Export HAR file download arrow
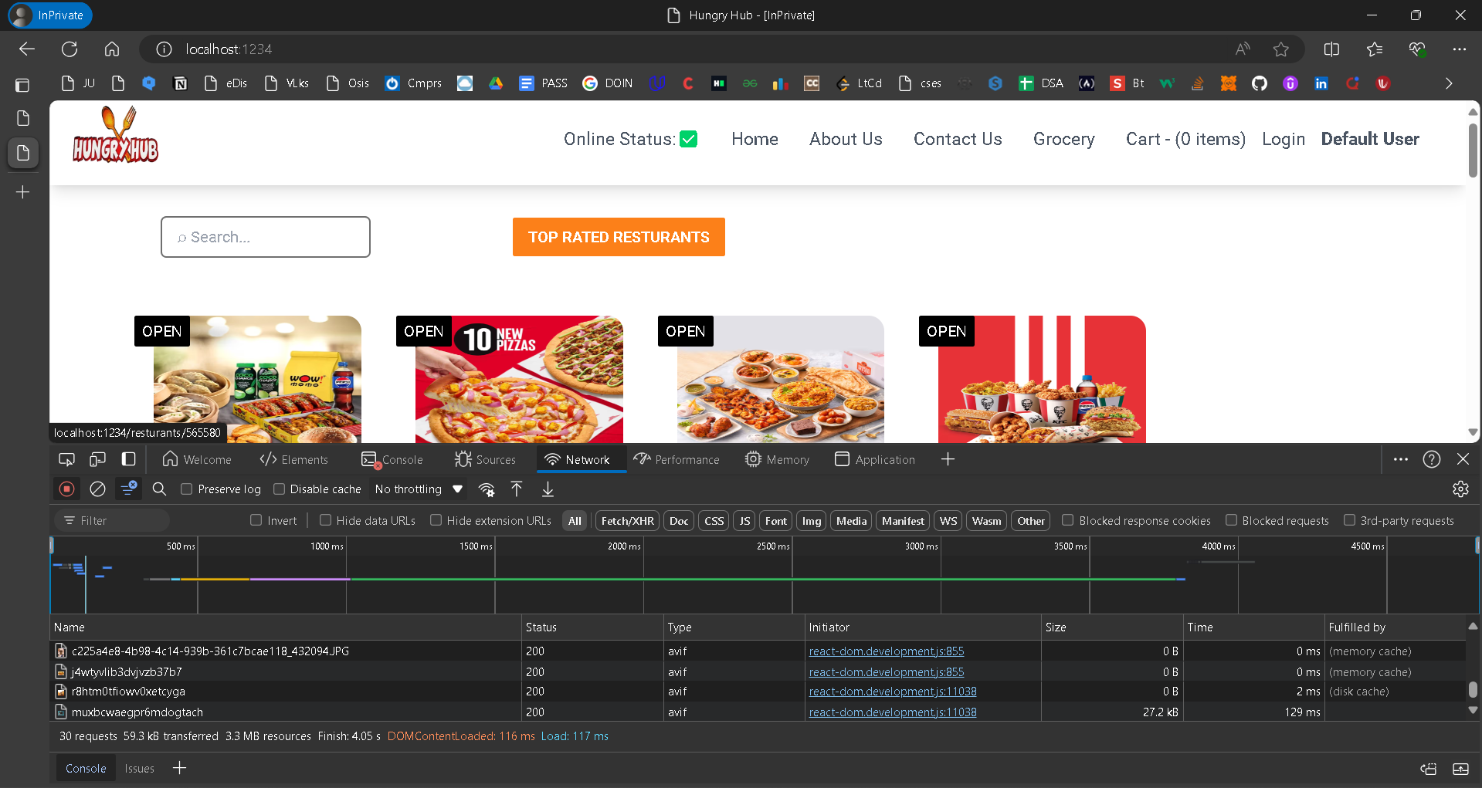Image resolution: width=1482 pixels, height=788 pixels. click(548, 489)
